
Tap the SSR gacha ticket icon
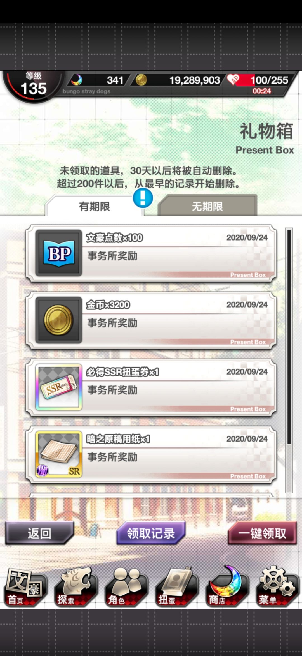click(59, 387)
